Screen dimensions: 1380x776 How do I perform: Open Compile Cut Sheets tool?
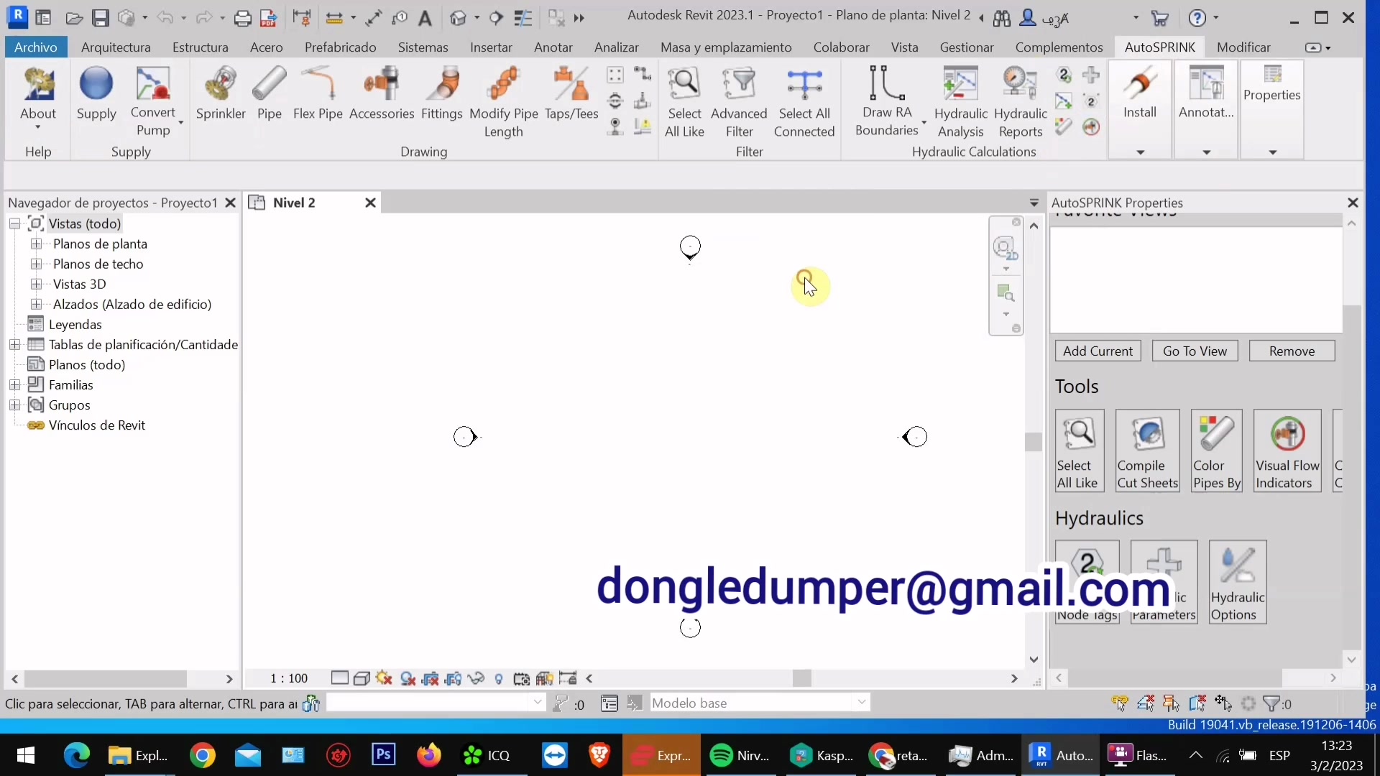[x=1148, y=451]
